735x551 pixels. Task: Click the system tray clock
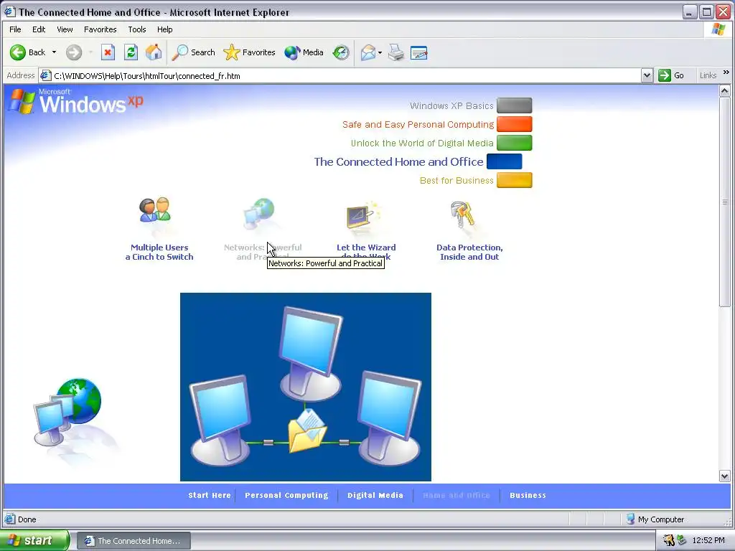[x=708, y=541]
